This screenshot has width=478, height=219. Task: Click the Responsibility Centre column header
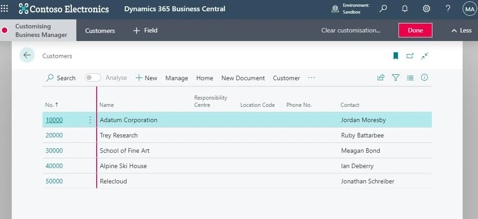click(211, 101)
